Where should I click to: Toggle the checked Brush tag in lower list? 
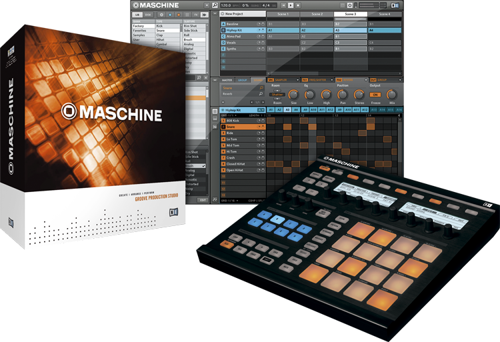tap(195, 166)
